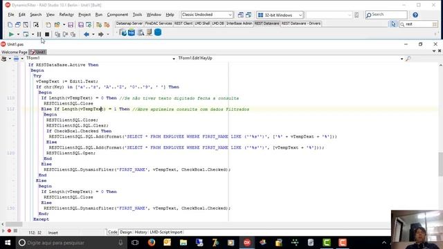Click the macro record red dot button
The width and height of the screenshot is (443, 249).
[9, 231]
